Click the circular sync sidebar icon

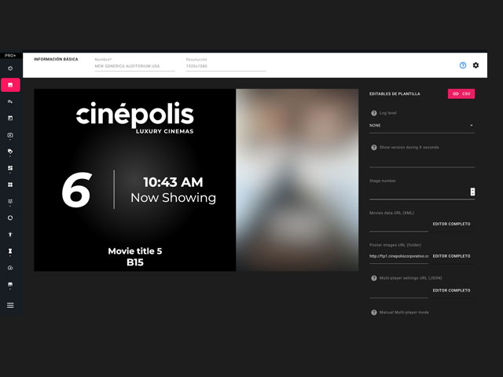(x=10, y=218)
